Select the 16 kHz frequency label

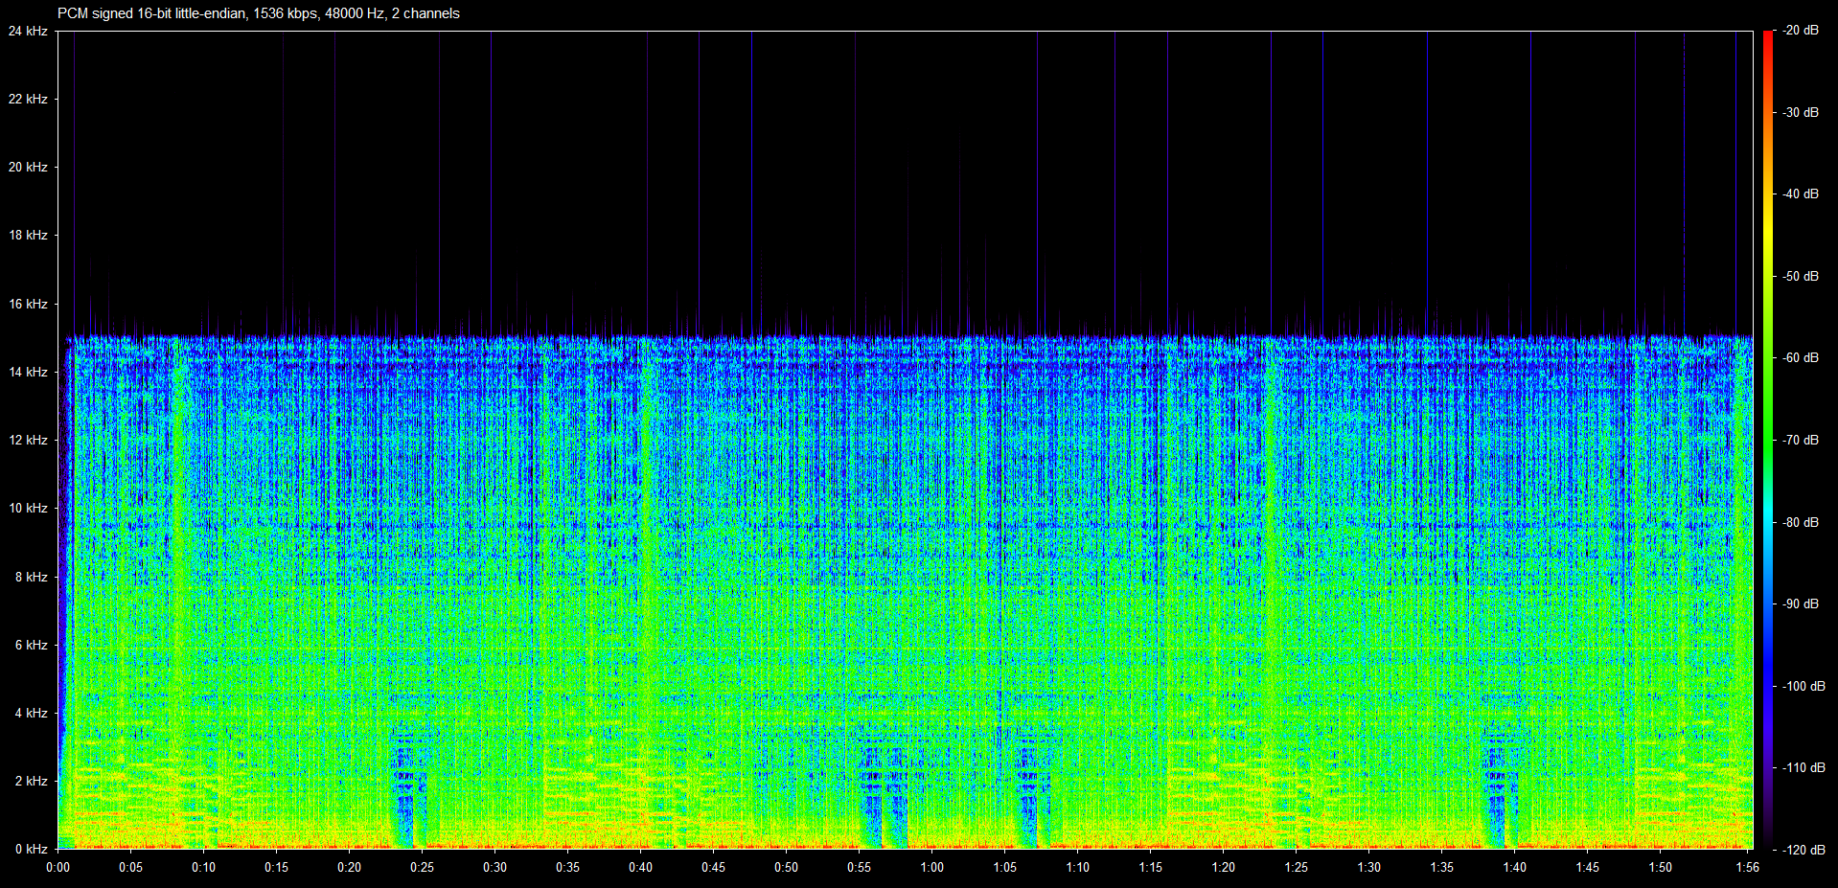click(28, 304)
